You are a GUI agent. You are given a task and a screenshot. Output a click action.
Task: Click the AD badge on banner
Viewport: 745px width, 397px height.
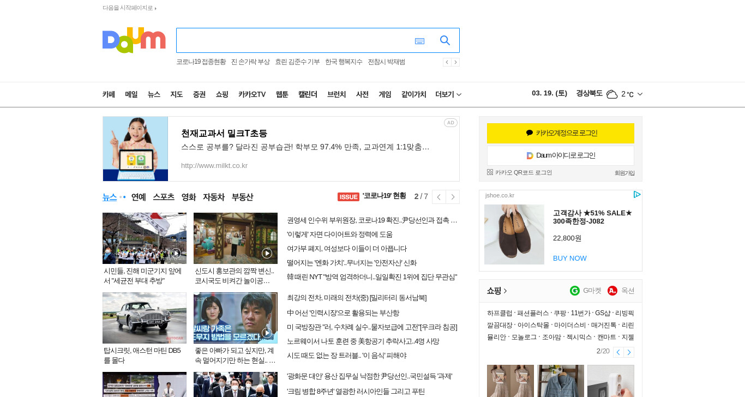450,123
